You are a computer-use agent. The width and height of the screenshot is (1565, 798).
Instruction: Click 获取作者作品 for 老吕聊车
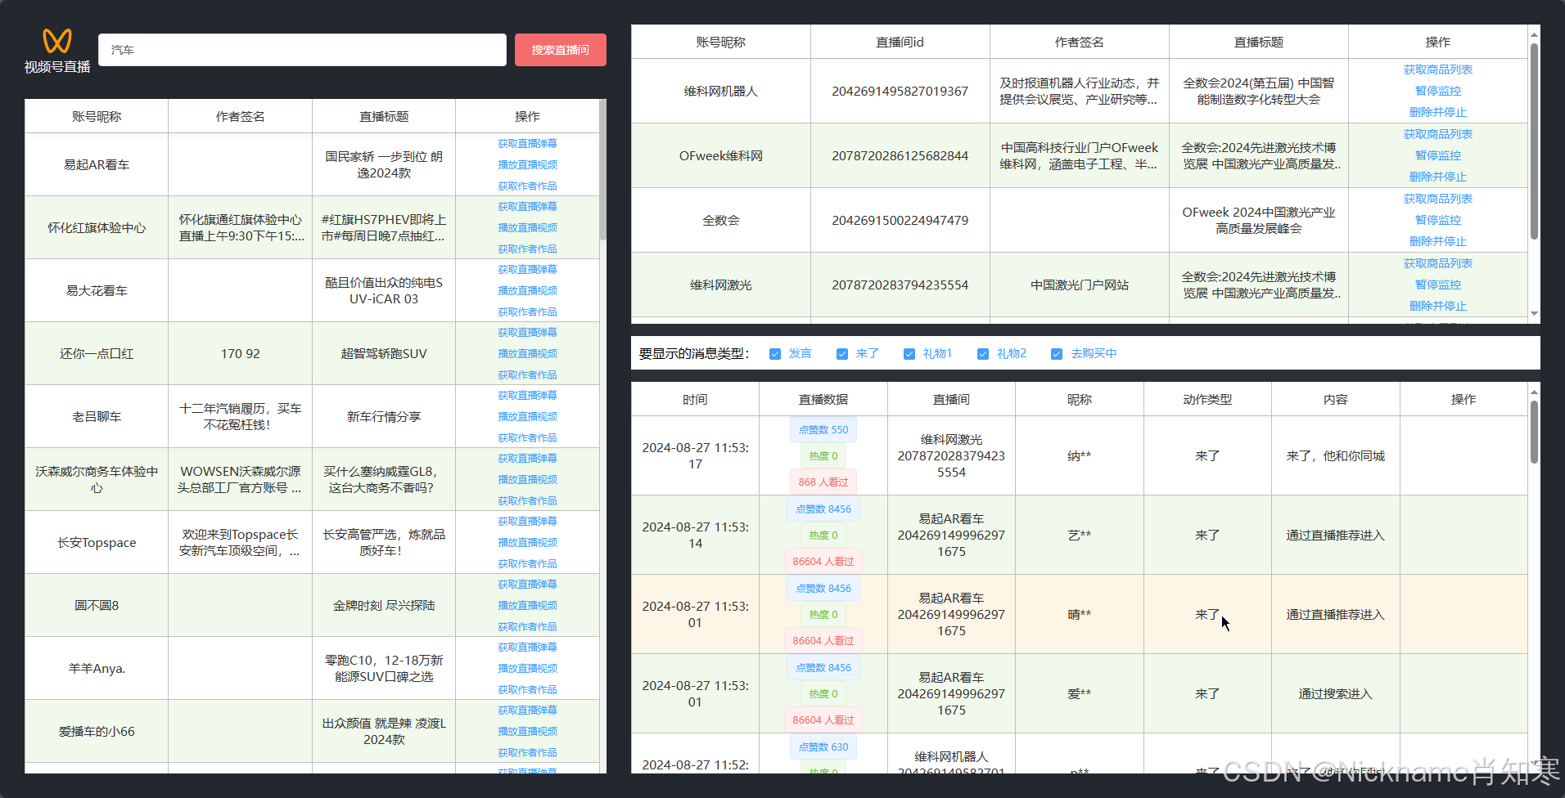pos(527,437)
